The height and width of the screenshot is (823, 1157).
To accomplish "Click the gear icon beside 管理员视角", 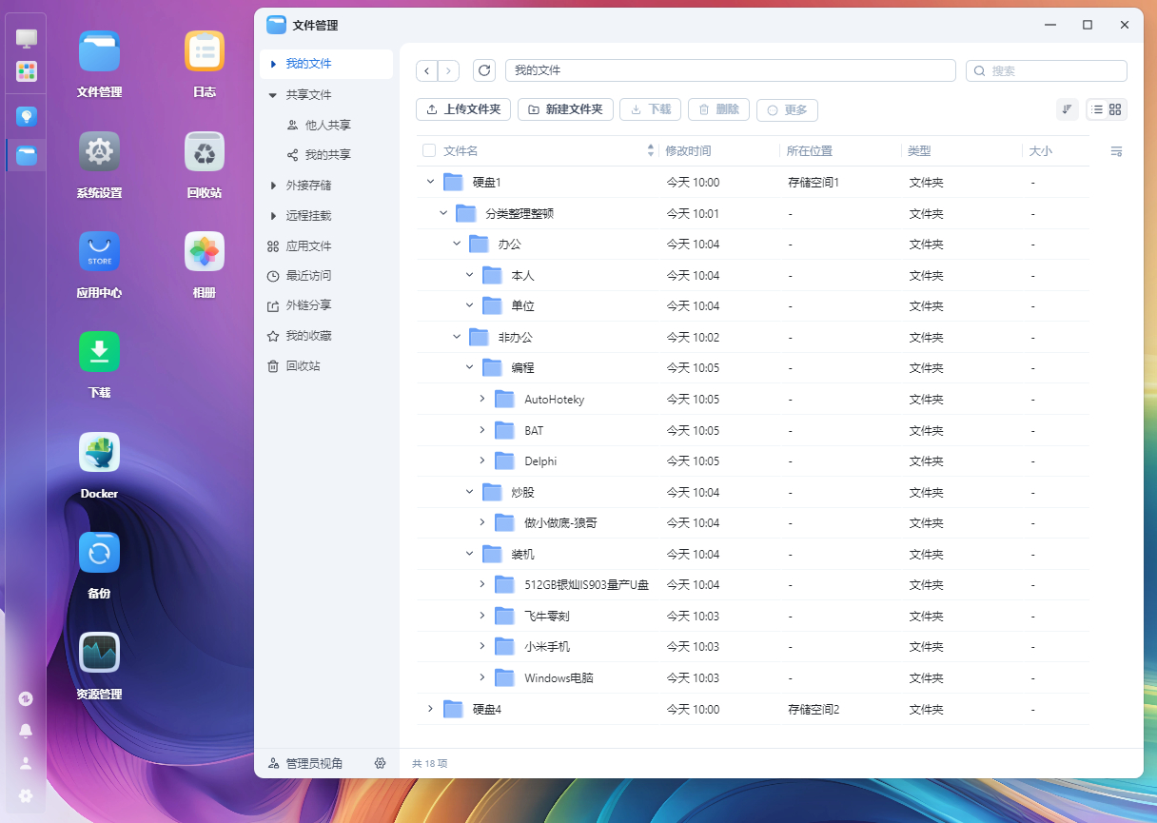I will point(381,763).
